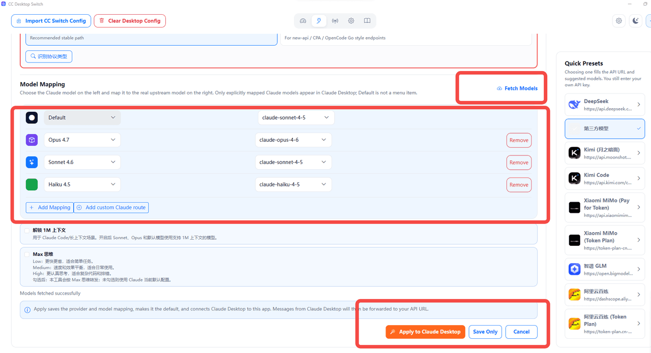Screen dimensions: 651x353
Task: Remove the Opus 4.7 mapping
Action: pyautogui.click(x=519, y=140)
